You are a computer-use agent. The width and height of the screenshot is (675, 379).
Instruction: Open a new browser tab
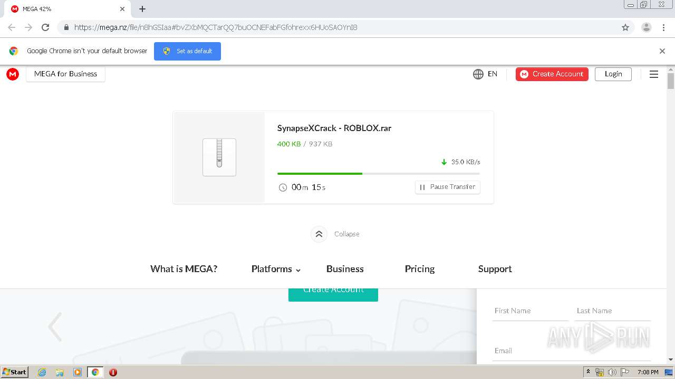(142, 9)
